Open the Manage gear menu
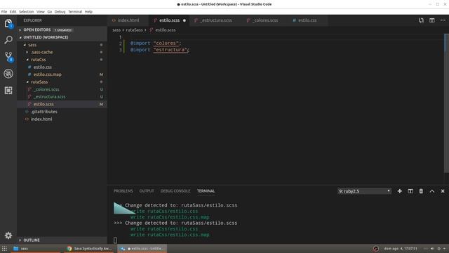The height and width of the screenshot is (253, 449). click(8, 235)
